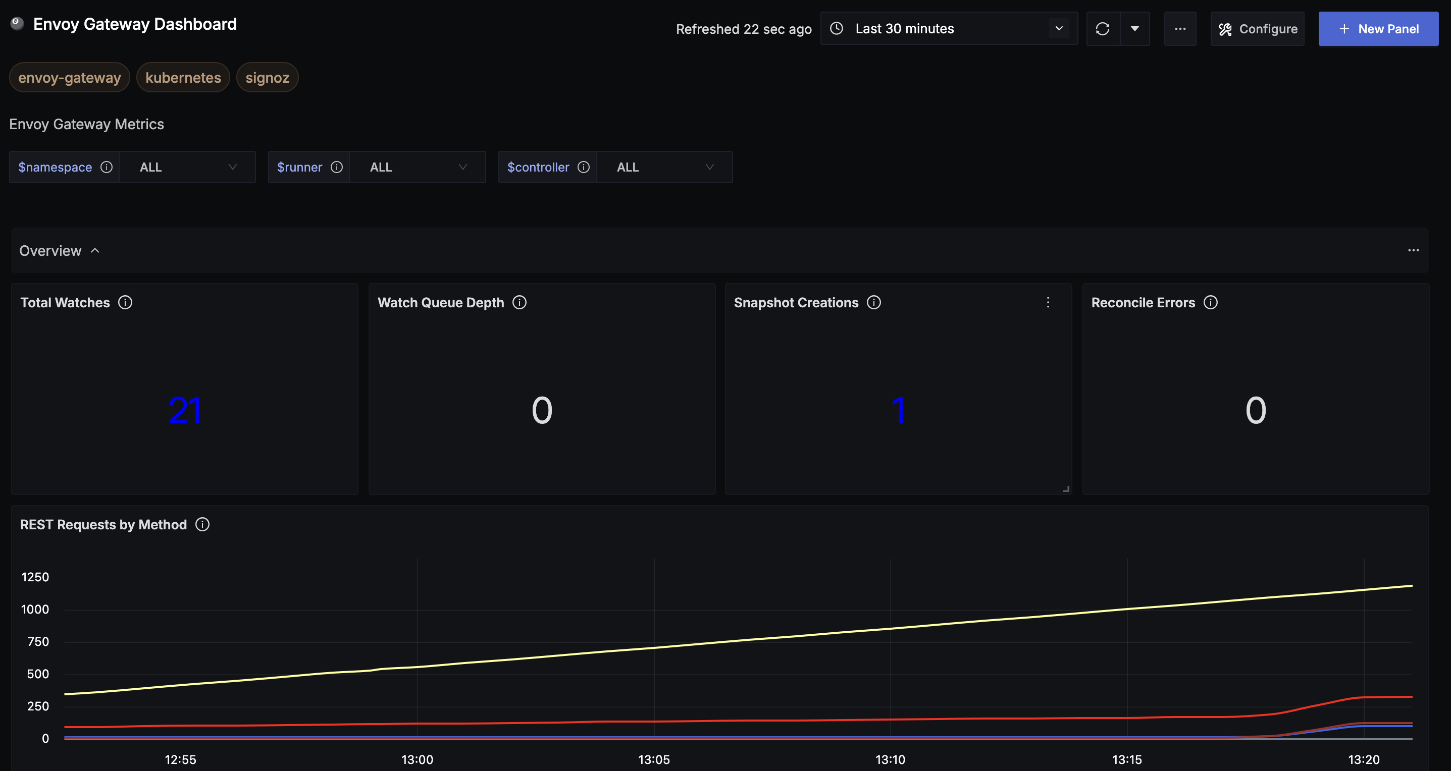Click the info icon beside Total Watches

(x=125, y=302)
